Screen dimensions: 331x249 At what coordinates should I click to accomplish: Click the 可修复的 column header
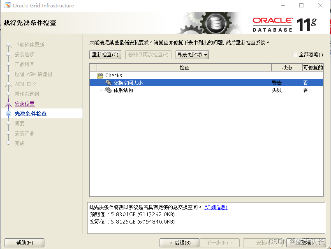point(313,67)
